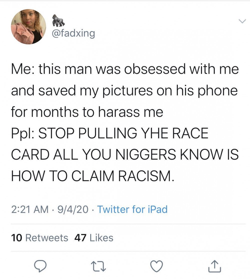Click the Twitter for iPad source link
Viewport: 250px width, 279px height.
(132, 209)
